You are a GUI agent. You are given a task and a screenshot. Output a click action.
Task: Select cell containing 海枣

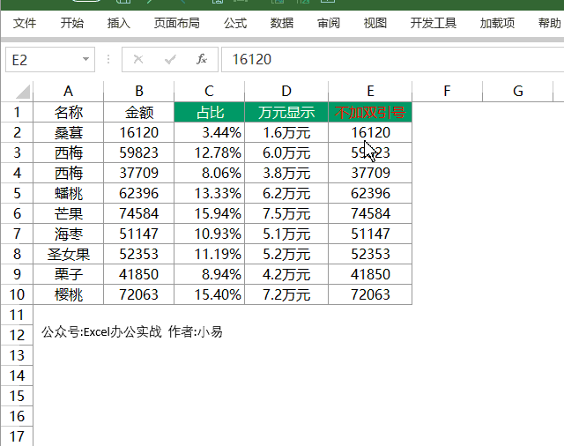pyautogui.click(x=69, y=234)
